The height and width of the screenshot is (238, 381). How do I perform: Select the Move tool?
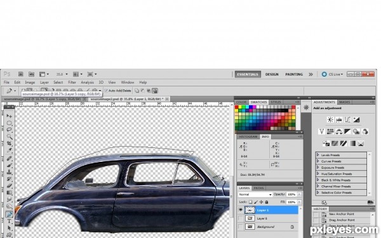pos(10,116)
